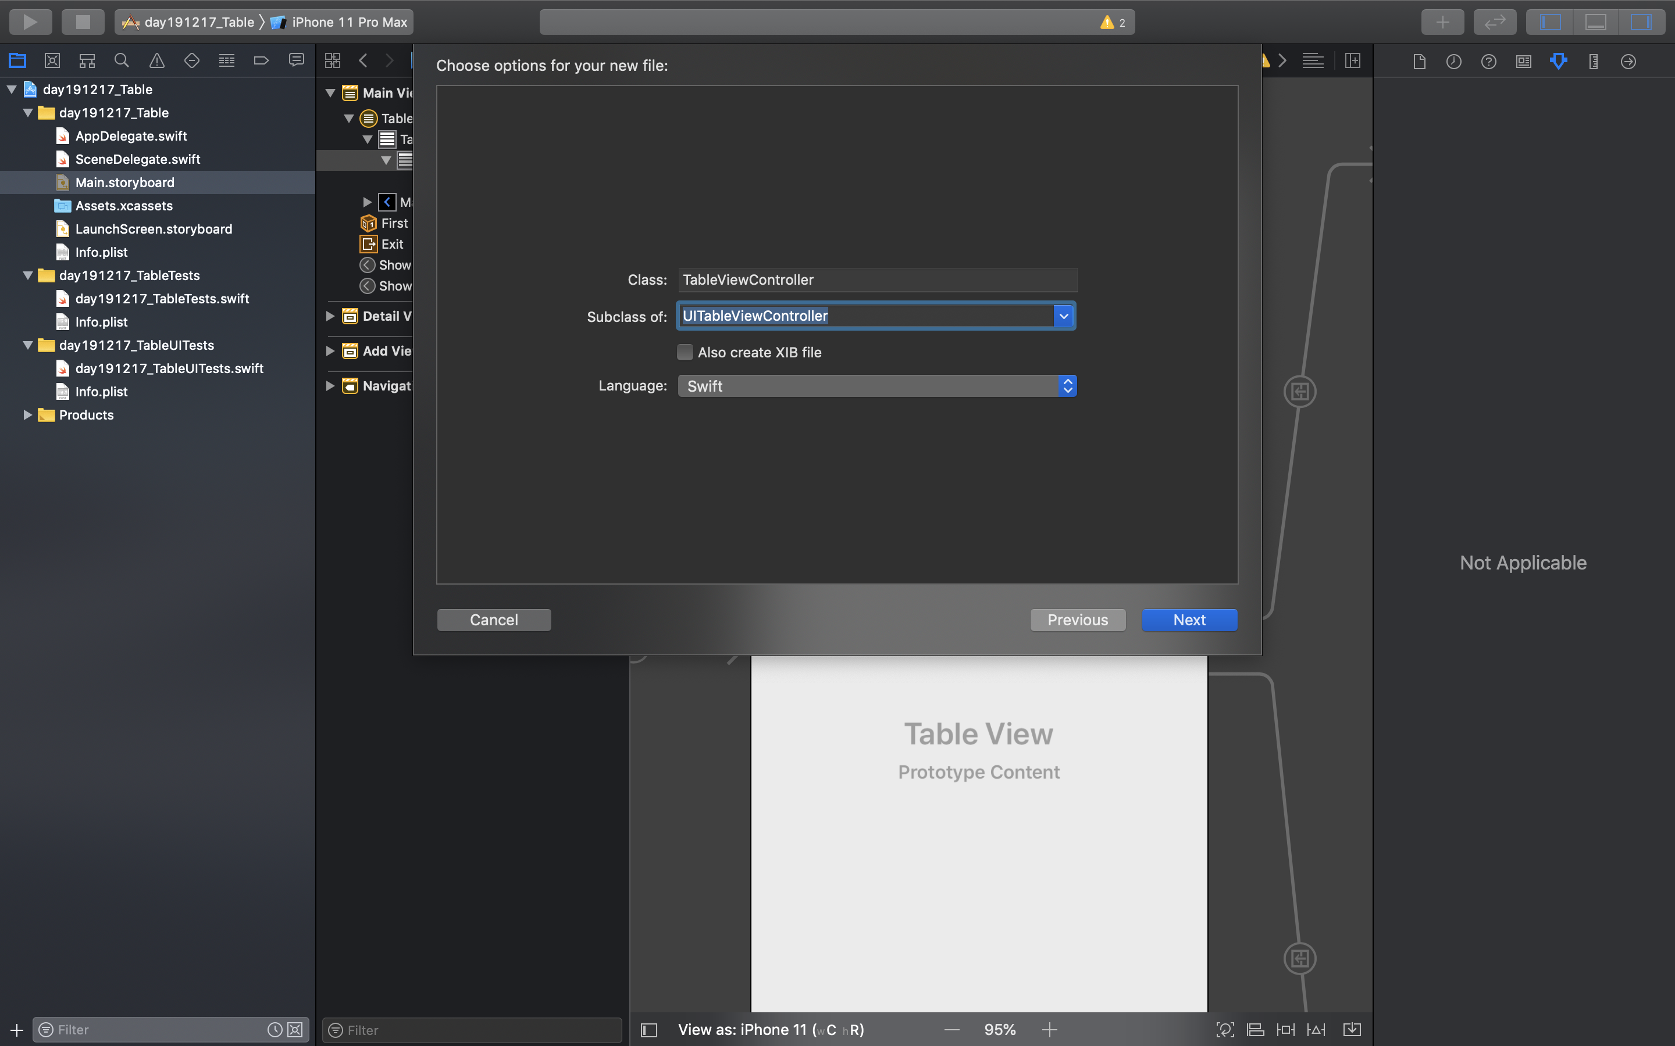Open the Issue navigator warning icon

click(157, 61)
